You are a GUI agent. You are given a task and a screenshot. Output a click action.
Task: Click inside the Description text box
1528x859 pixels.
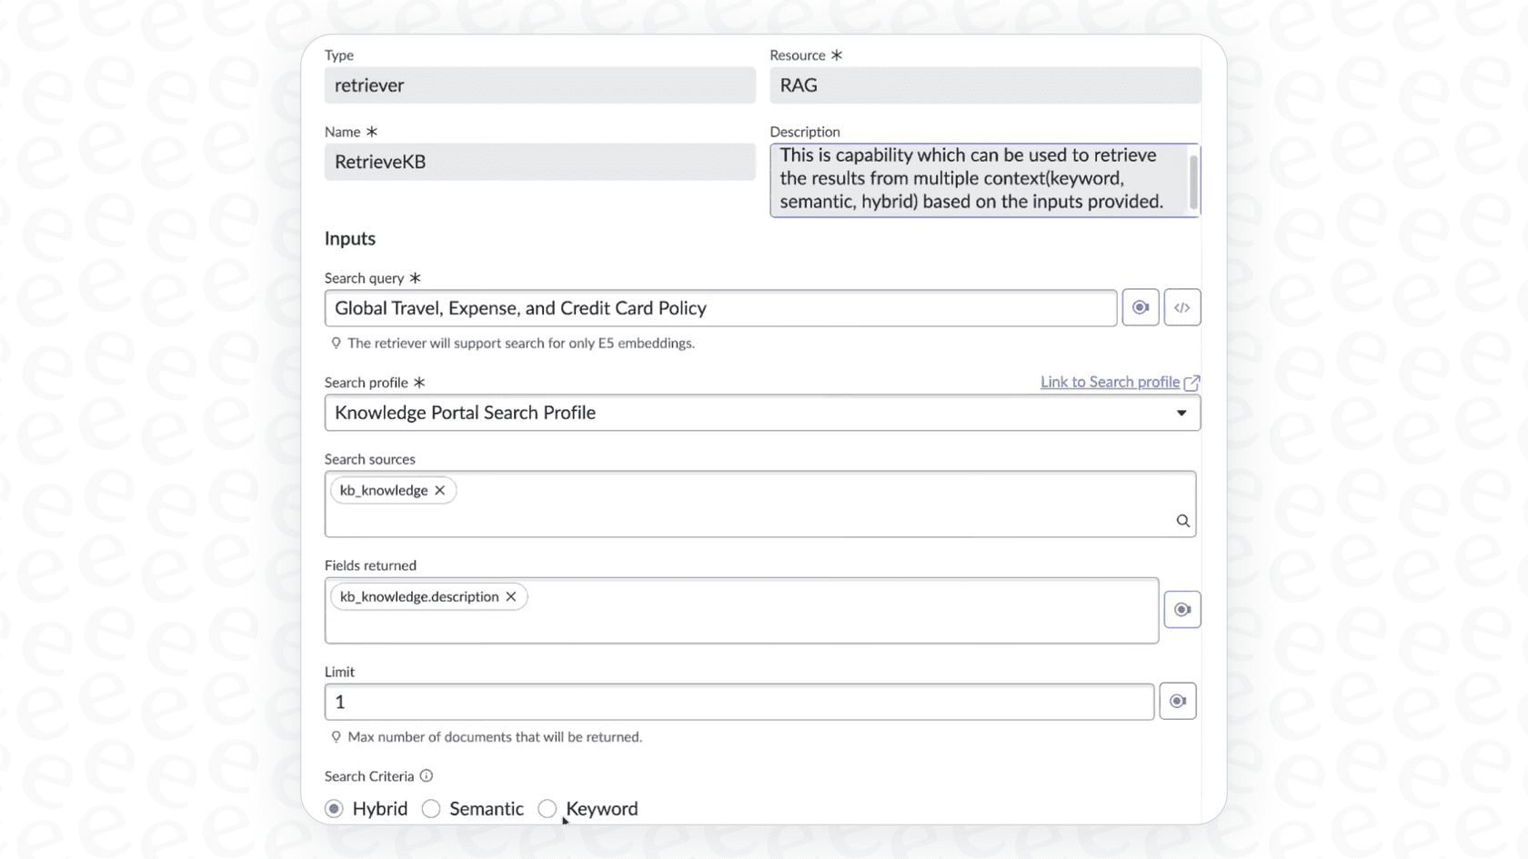[973, 179]
